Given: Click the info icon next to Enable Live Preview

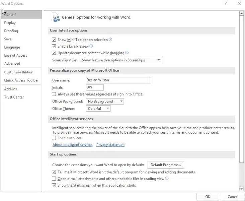Looking at the screenshot, I should pos(91,46).
